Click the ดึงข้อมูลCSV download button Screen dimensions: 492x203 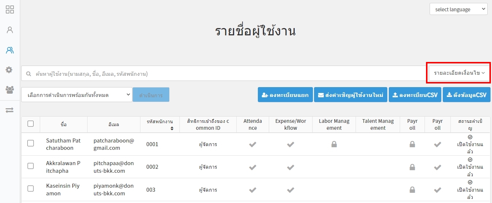(466, 95)
